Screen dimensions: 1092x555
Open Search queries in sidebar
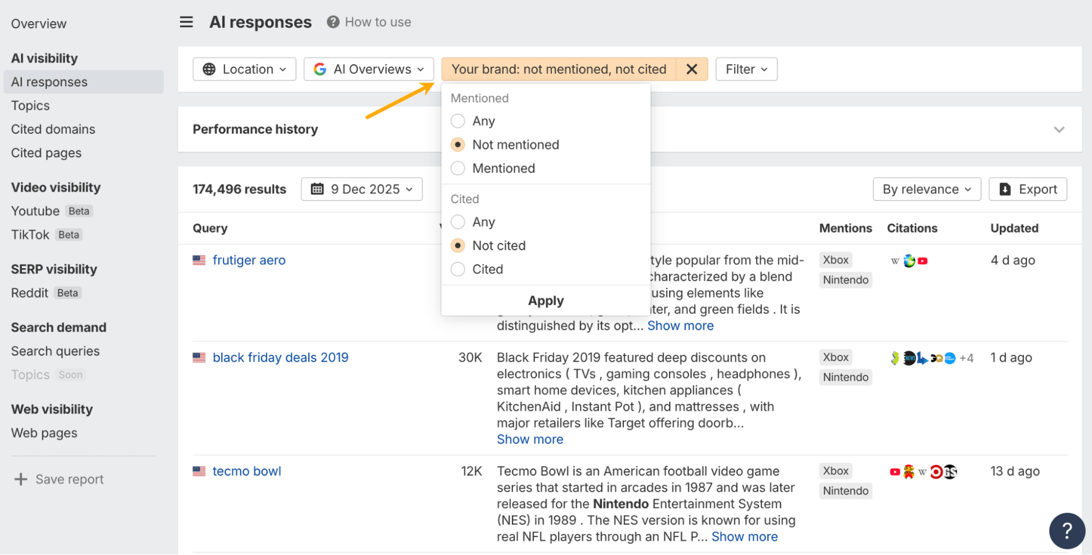coord(55,351)
